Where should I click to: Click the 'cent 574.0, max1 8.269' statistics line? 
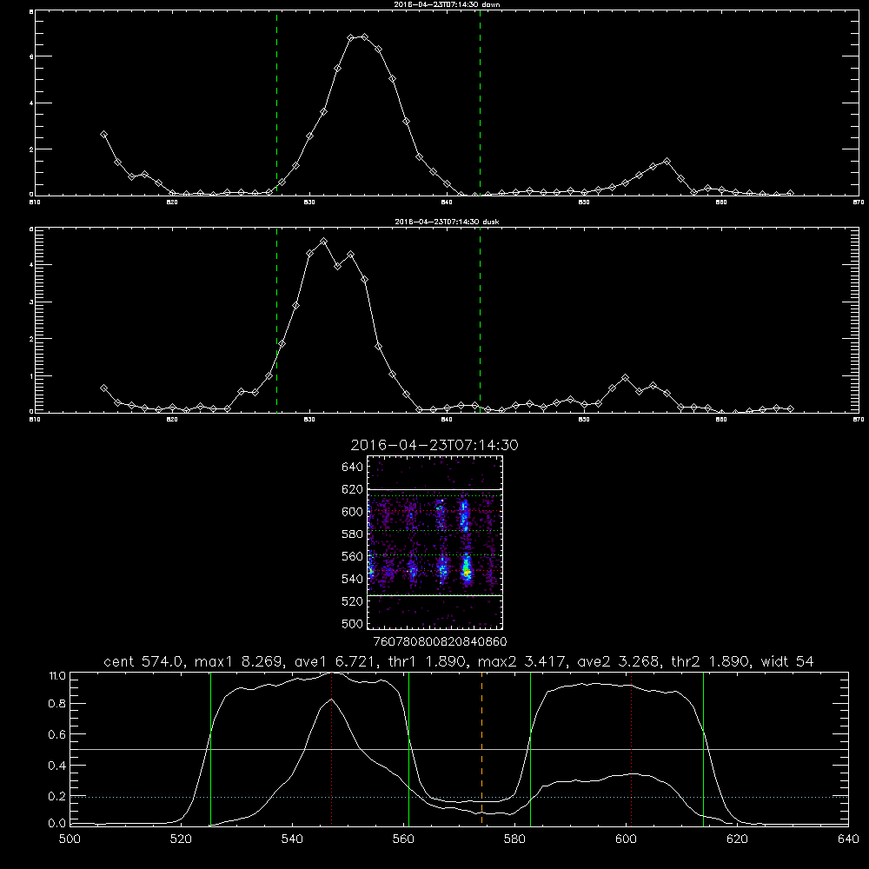458,661
